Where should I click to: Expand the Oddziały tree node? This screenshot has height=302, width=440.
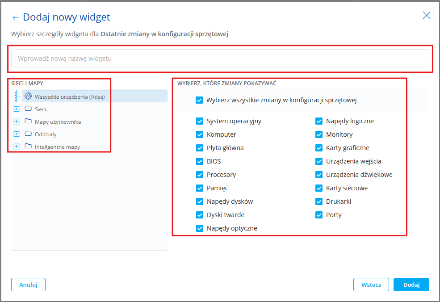click(17, 134)
